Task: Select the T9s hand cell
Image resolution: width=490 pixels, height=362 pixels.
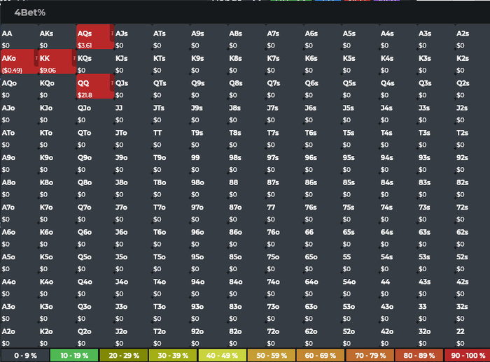Action: click(x=209, y=136)
